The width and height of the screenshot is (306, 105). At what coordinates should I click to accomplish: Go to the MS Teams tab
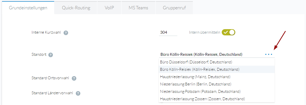point(138,8)
